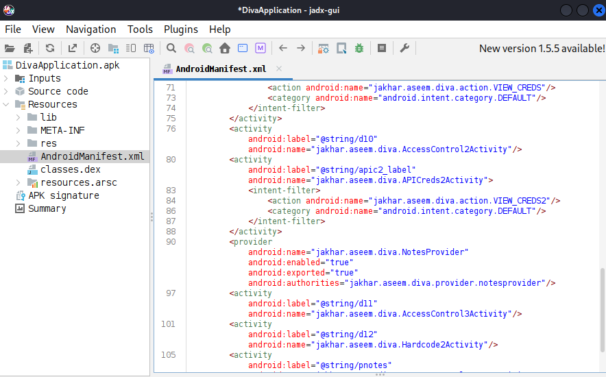Viewport: 606px width, 377px height.
Task: Click the AccessControl3Activity name value
Action: pyautogui.click(x=411, y=314)
